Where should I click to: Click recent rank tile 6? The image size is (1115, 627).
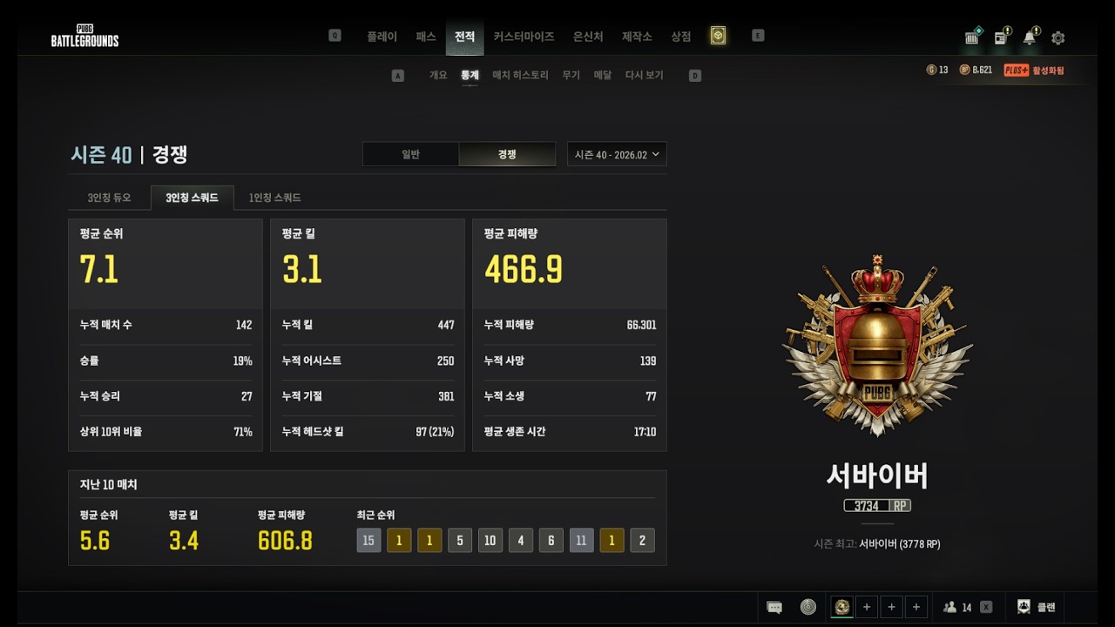pyautogui.click(x=551, y=541)
